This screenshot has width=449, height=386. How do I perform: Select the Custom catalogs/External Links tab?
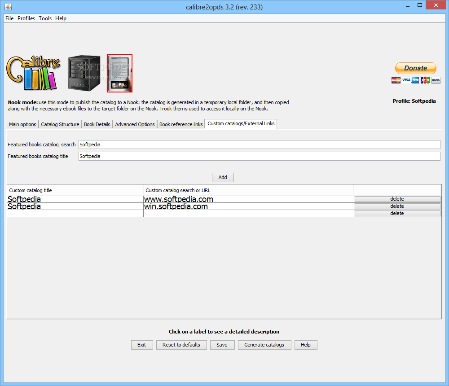[241, 124]
